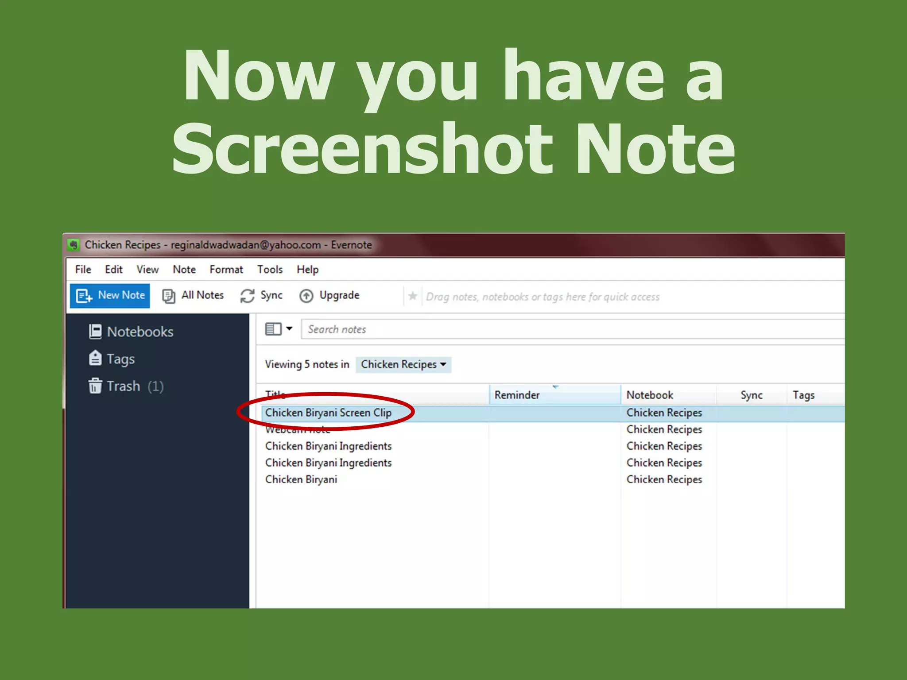Screen dimensions: 907x680
Task: Click the Evernote elephant icon in title bar
Action: (74, 244)
